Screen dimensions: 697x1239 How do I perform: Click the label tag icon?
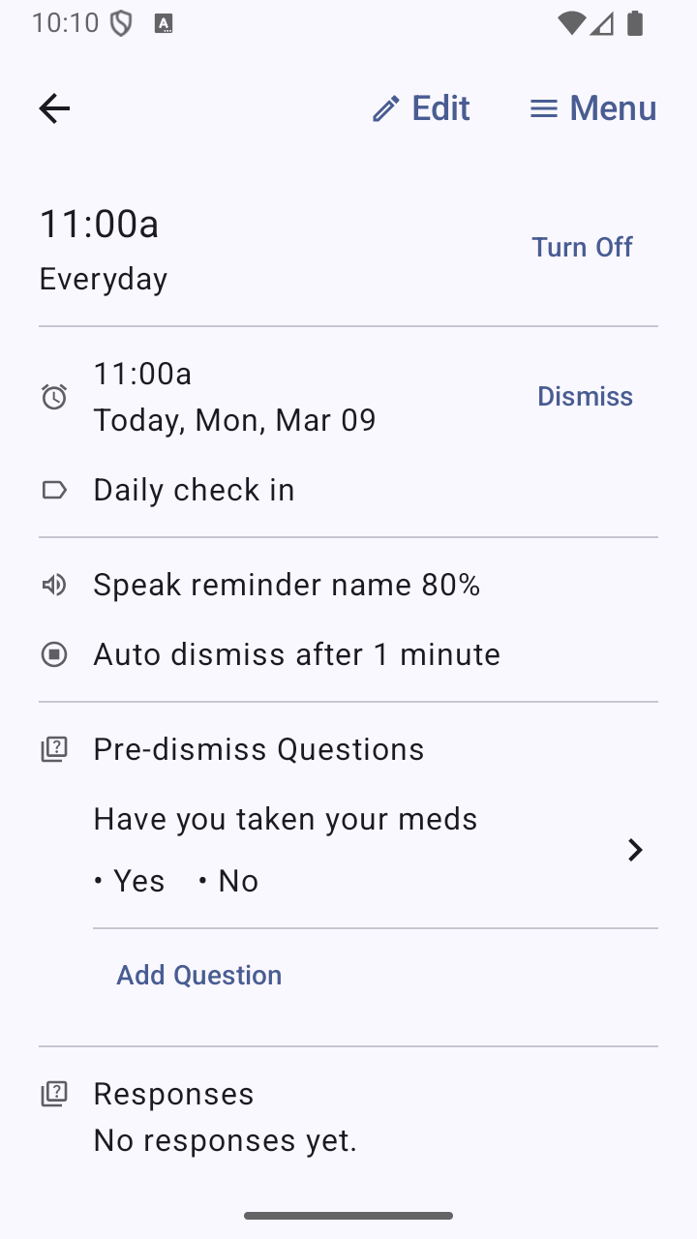pyautogui.click(x=54, y=490)
